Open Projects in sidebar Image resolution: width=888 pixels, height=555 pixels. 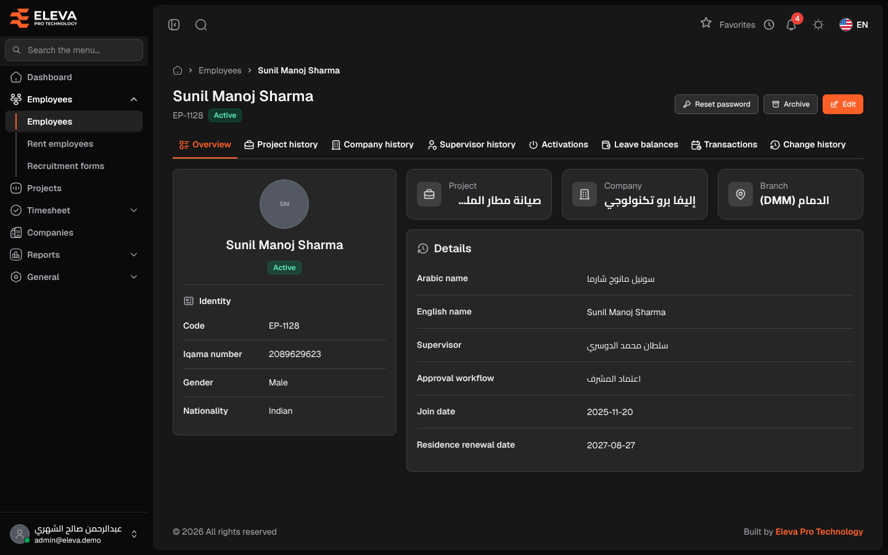click(74, 188)
